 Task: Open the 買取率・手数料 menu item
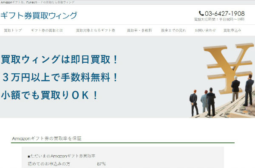pyautogui.click(x=139, y=30)
